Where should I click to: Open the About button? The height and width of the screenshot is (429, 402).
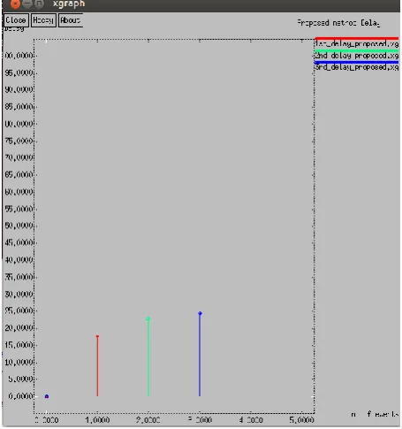71,20
